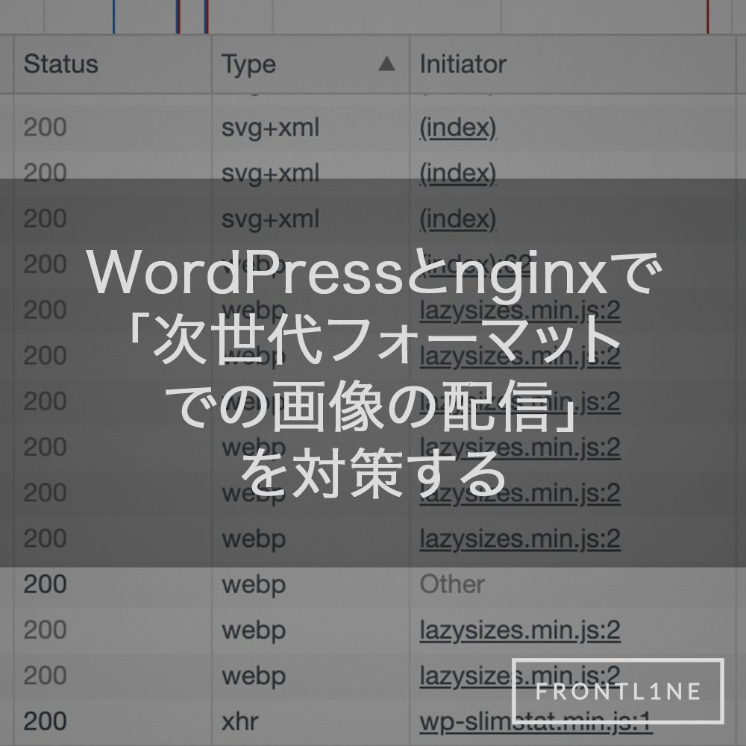746x746 pixels.
Task: Toggle the sort arrow in the Type header
Action: [386, 63]
